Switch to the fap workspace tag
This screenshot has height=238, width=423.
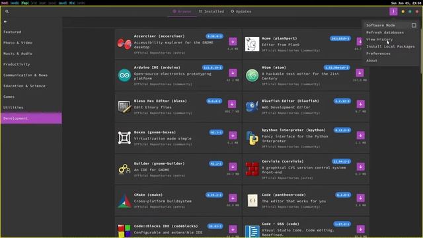coord(25,3)
